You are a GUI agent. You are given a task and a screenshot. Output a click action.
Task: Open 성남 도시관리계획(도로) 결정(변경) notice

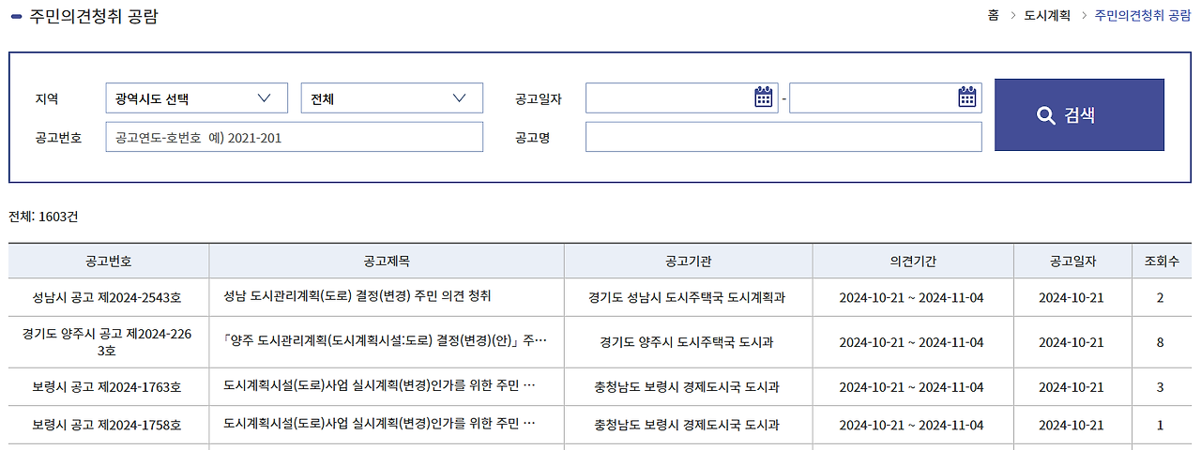coord(357,296)
